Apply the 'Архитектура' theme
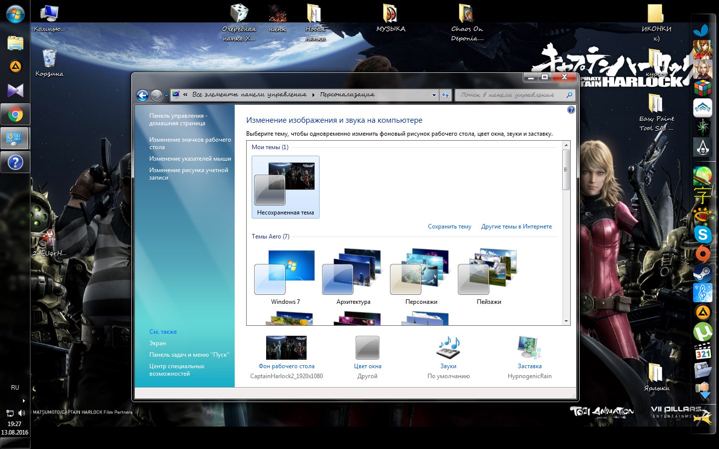This screenshot has height=449, width=719. pyautogui.click(x=353, y=277)
